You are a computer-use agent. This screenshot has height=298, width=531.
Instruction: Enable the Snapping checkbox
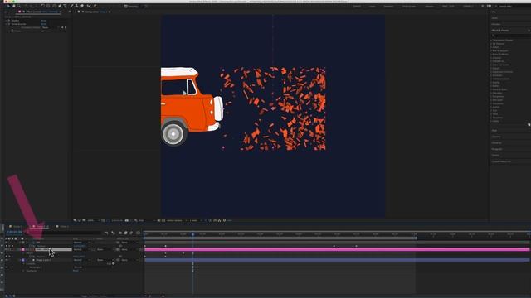(126, 6)
